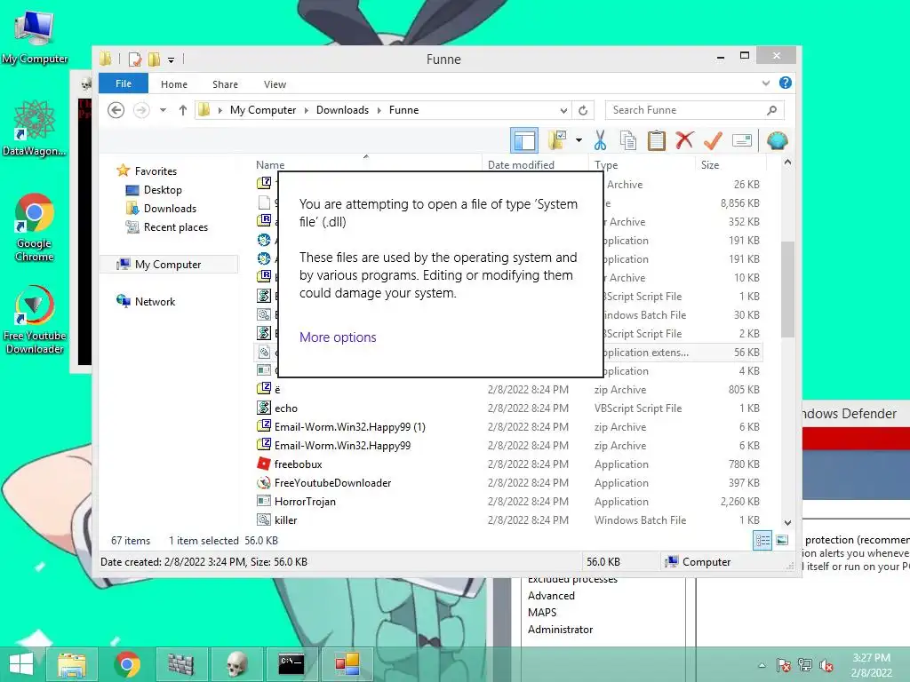910x682 pixels.
Task: Copy with the toolbar copy icon
Action: tap(628, 140)
